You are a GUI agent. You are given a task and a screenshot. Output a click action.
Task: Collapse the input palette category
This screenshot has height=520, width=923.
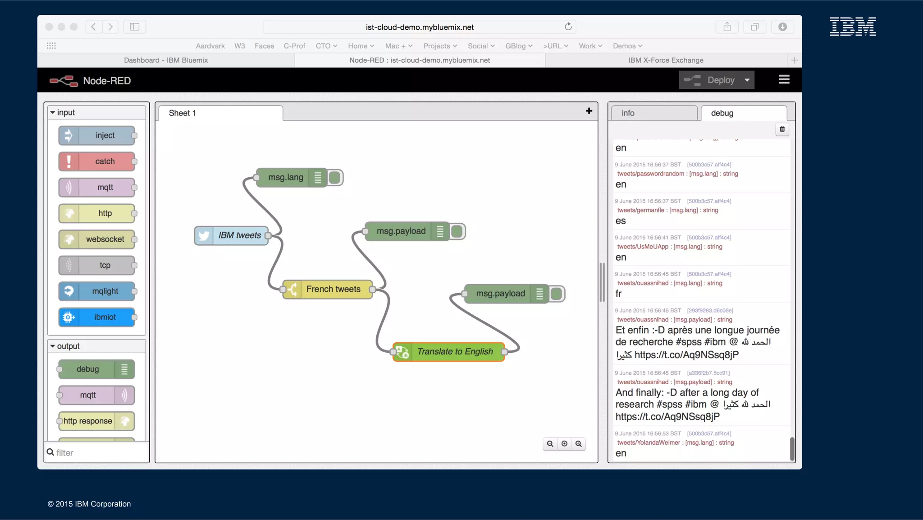click(53, 112)
